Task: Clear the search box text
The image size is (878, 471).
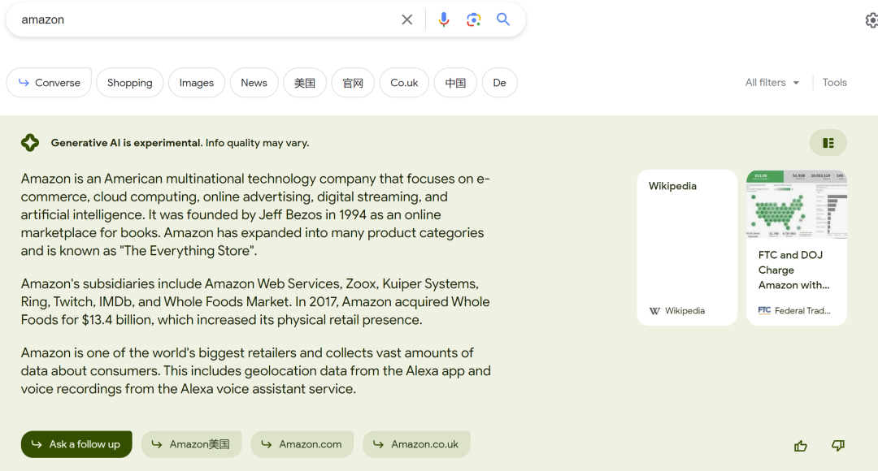Action: tap(407, 19)
